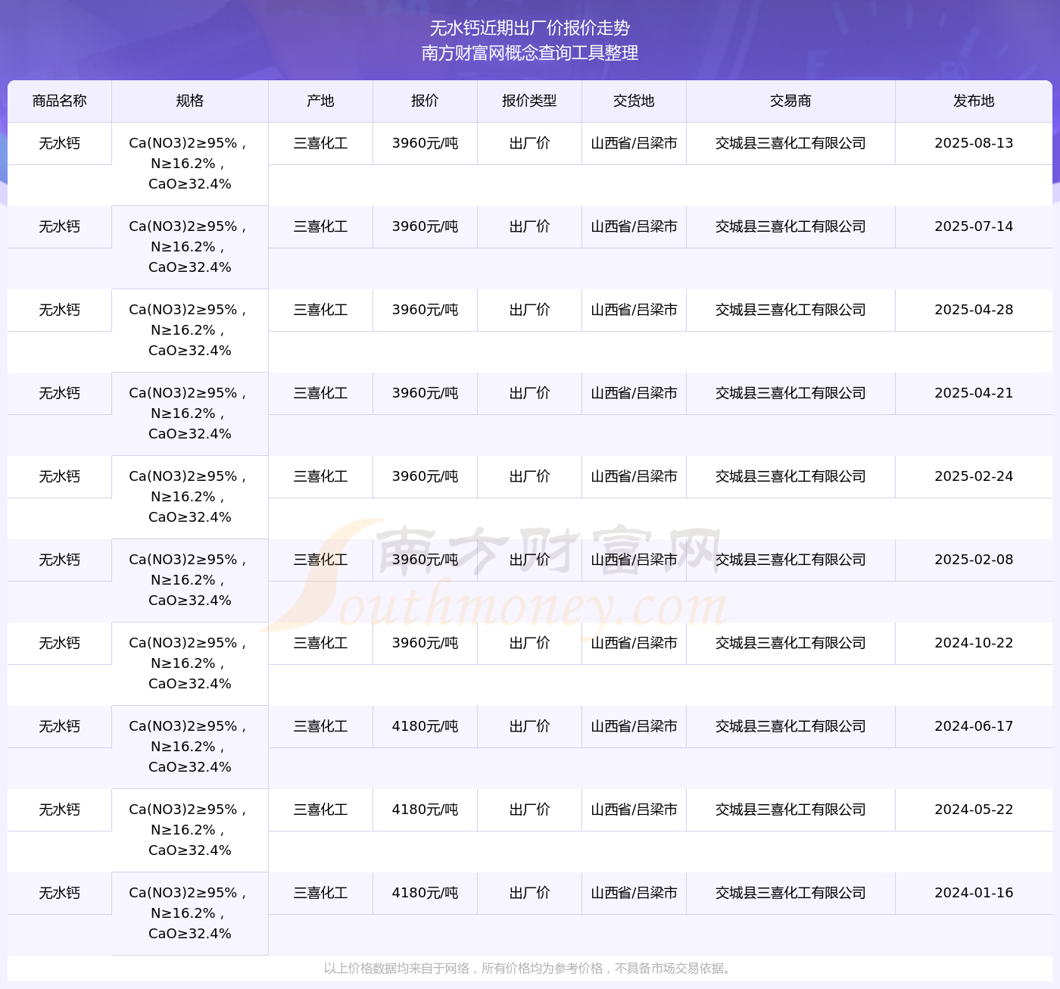Click the 商品名称 column header
This screenshot has height=989, width=1060.
pos(60,101)
